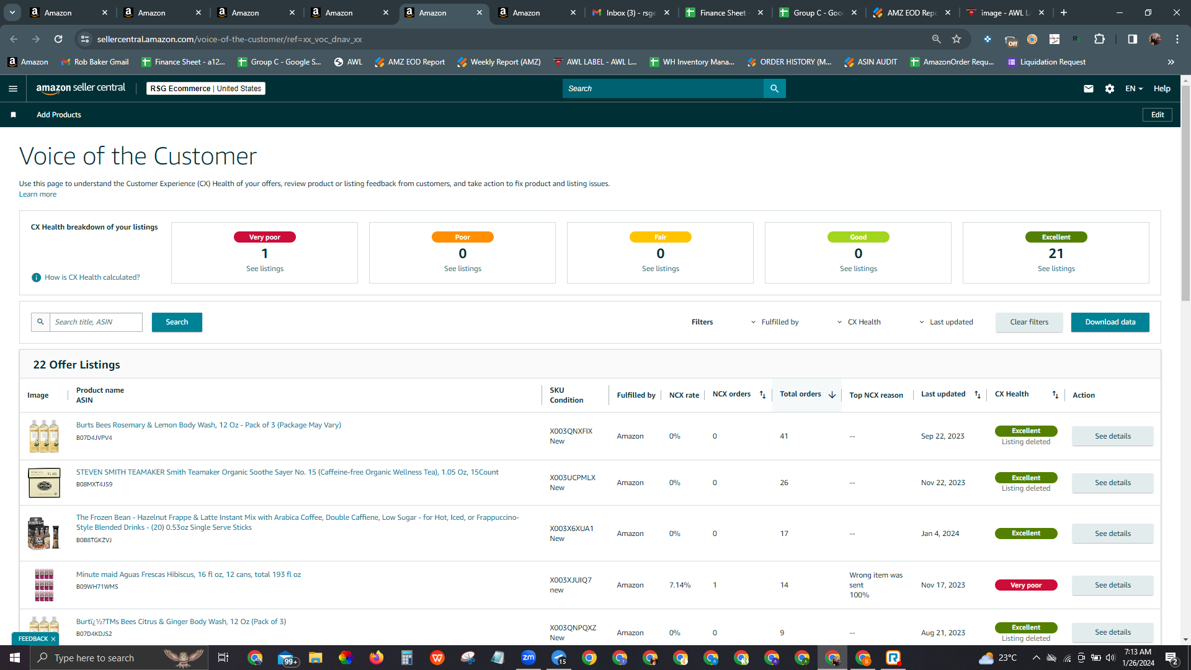Click the CX Health info icon
The height and width of the screenshot is (670, 1191).
(36, 277)
